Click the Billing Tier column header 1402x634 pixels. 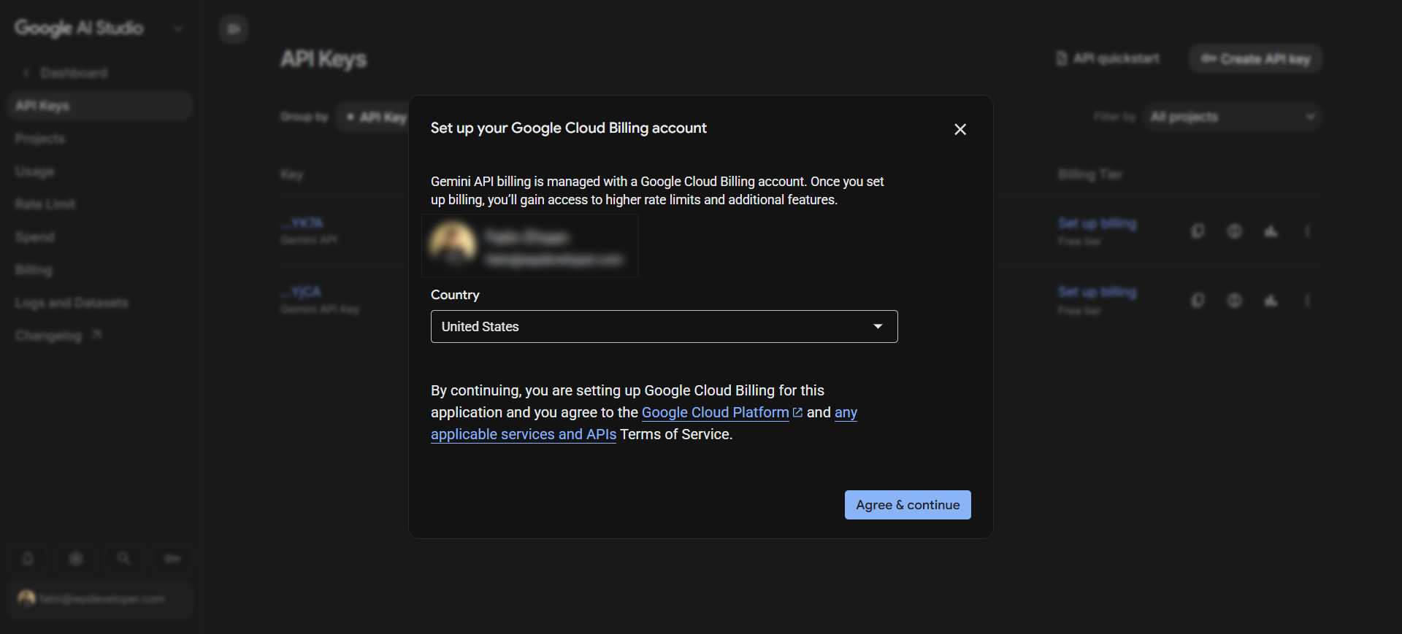[x=1090, y=174]
